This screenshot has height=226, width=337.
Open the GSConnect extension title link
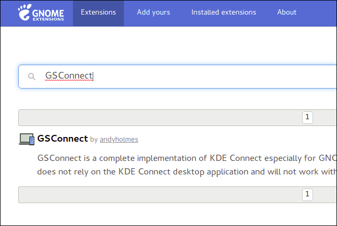[x=63, y=139]
